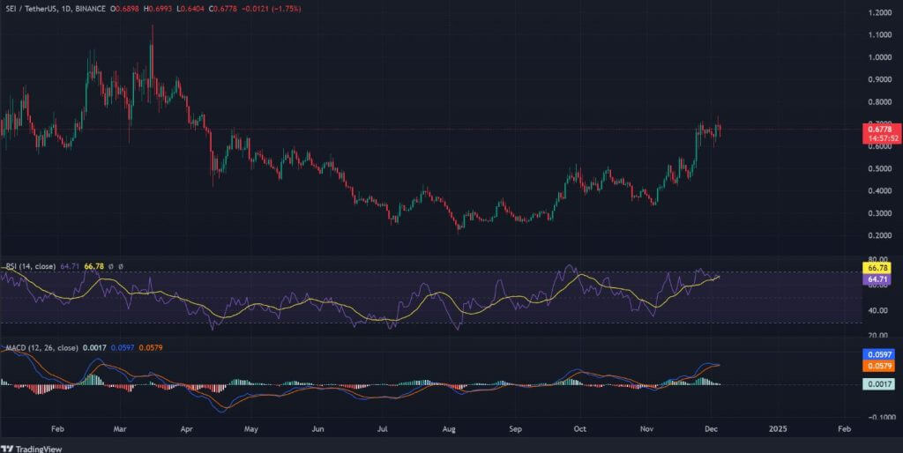Click the Mar label on time axis
Screen dimensions: 903x453
pos(121,429)
